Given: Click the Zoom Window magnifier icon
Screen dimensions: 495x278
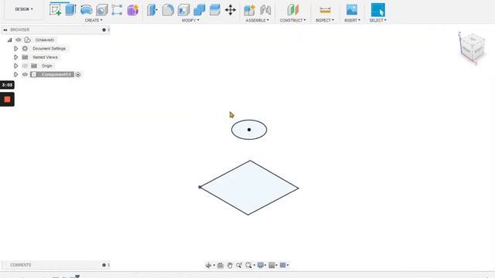Looking at the screenshot, I should click(249, 266).
